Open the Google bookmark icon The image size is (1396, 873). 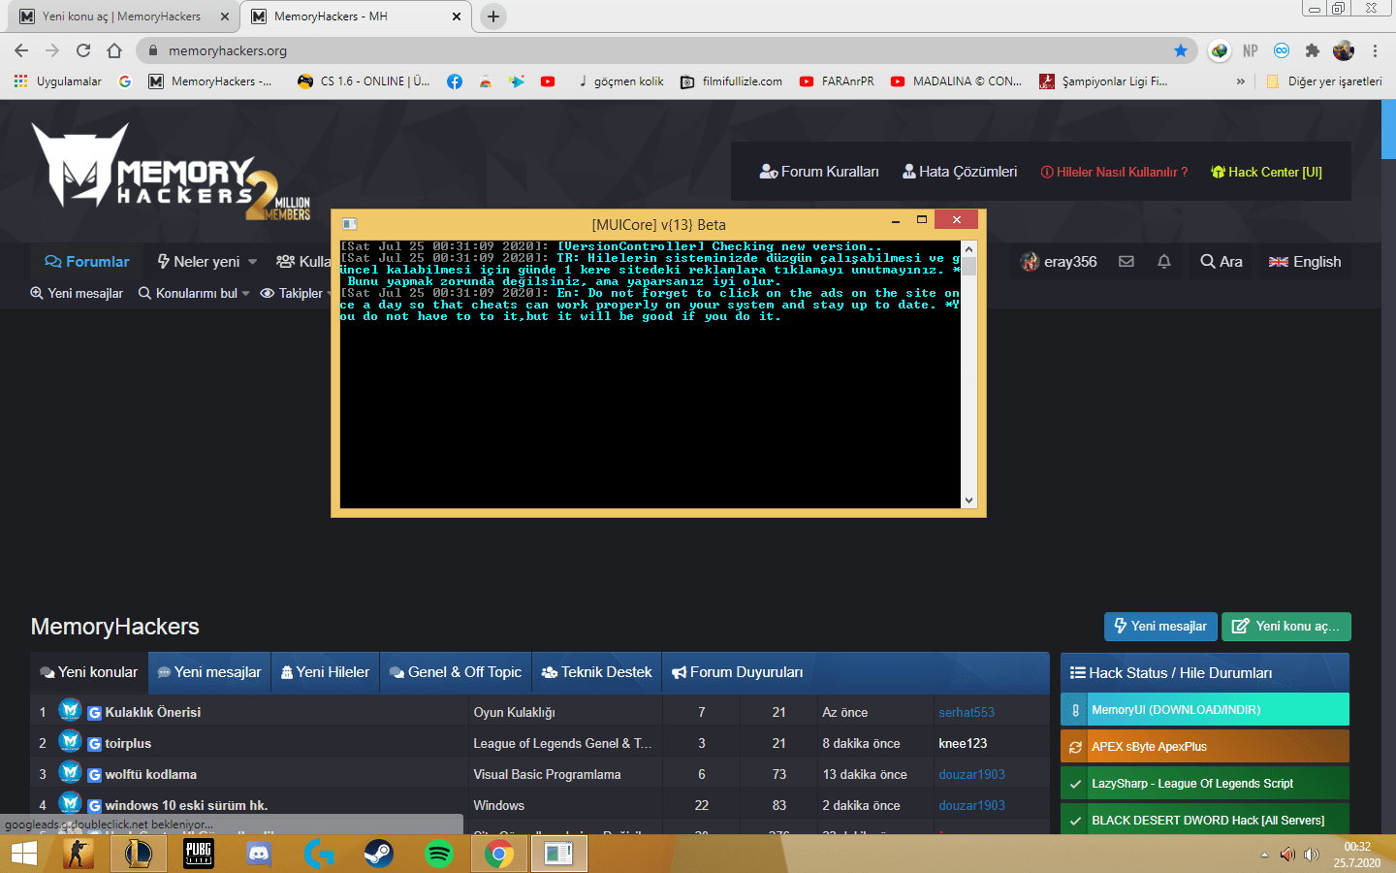tap(125, 81)
